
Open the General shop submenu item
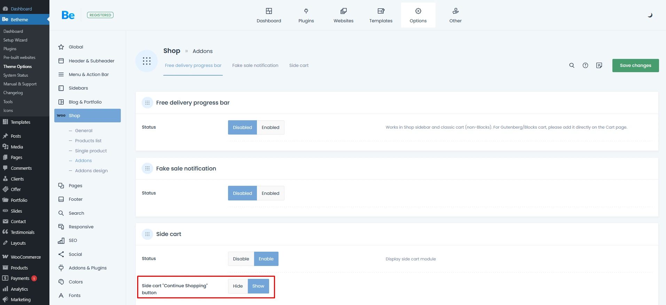(84, 131)
